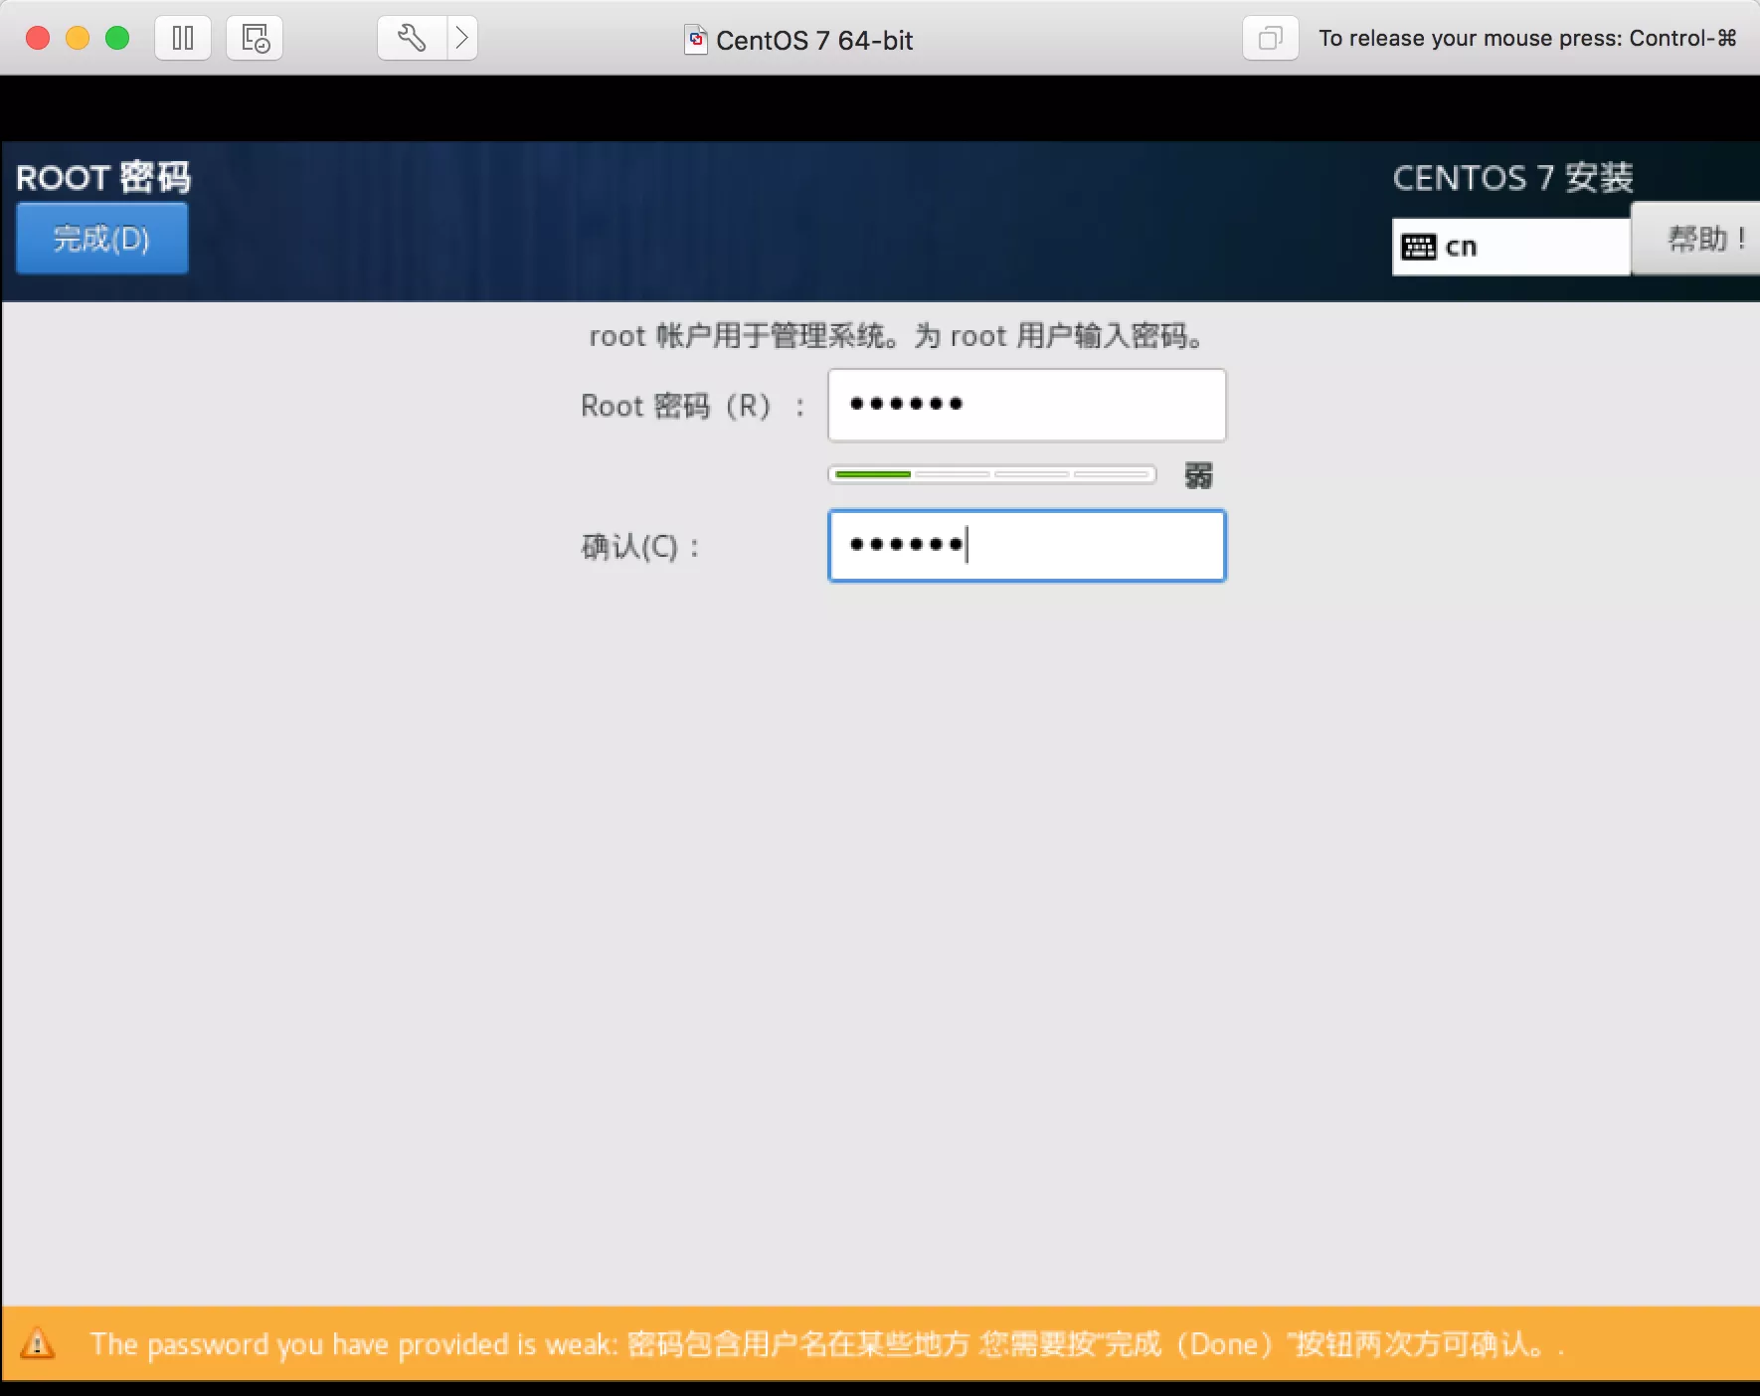Focus the Root 密码 password field

click(x=1027, y=405)
